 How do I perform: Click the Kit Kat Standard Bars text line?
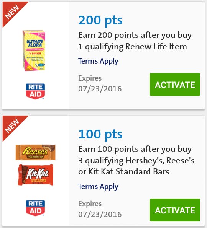point(123,172)
